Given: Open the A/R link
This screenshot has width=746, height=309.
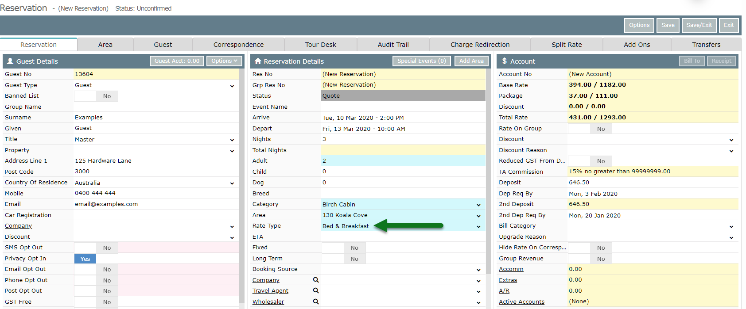Looking at the screenshot, I should point(504,291).
